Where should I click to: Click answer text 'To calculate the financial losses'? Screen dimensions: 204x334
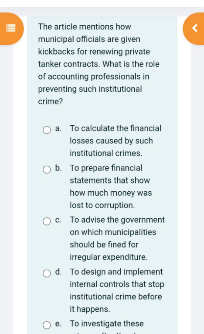[x=116, y=141]
